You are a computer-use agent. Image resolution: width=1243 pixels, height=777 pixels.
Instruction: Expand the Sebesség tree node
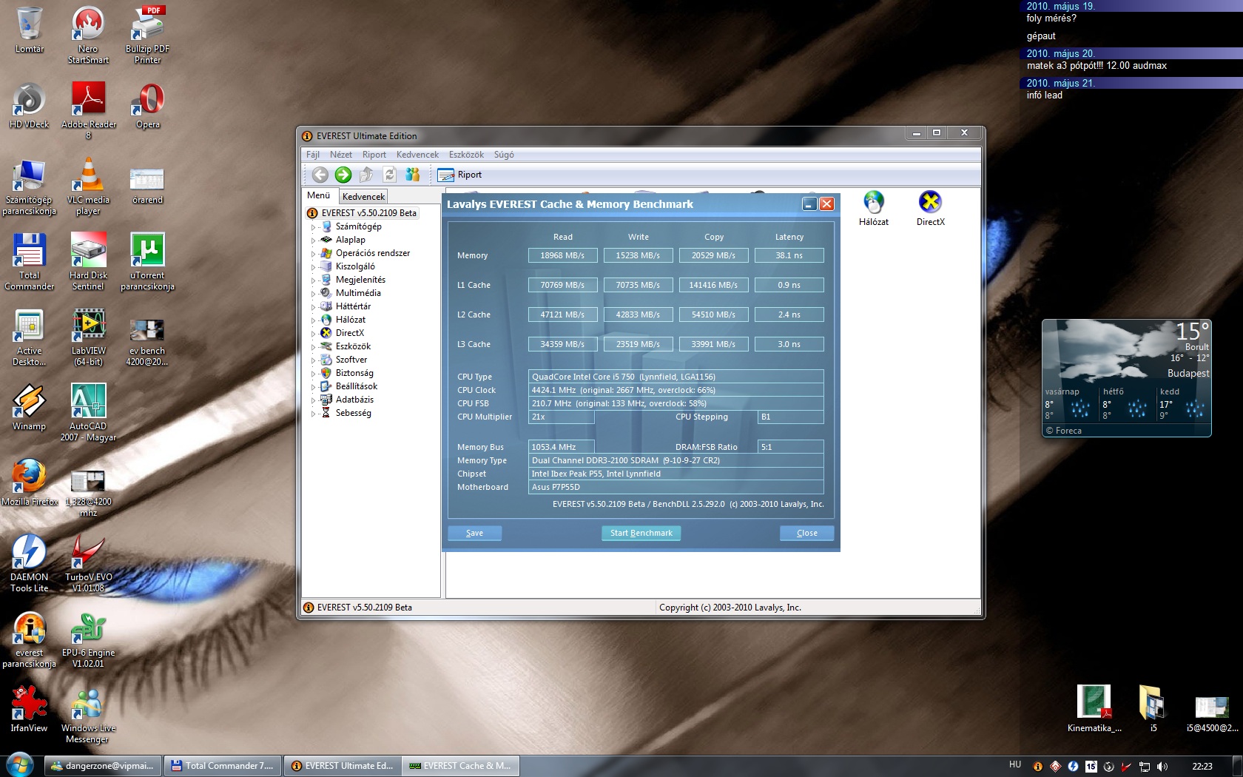313,414
